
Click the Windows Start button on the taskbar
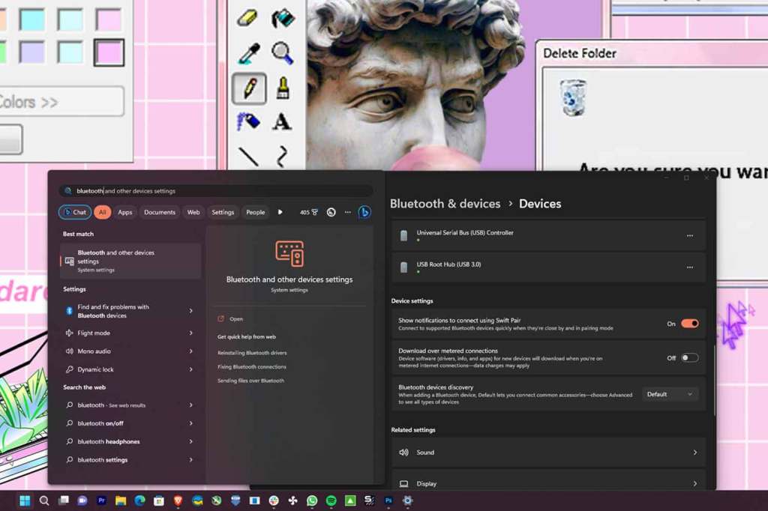25,501
